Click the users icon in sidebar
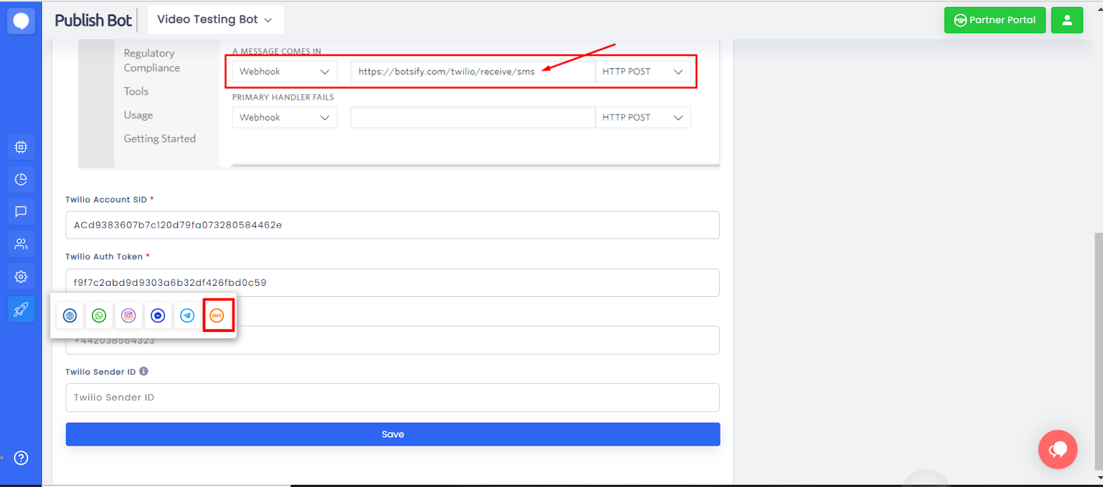 21,244
